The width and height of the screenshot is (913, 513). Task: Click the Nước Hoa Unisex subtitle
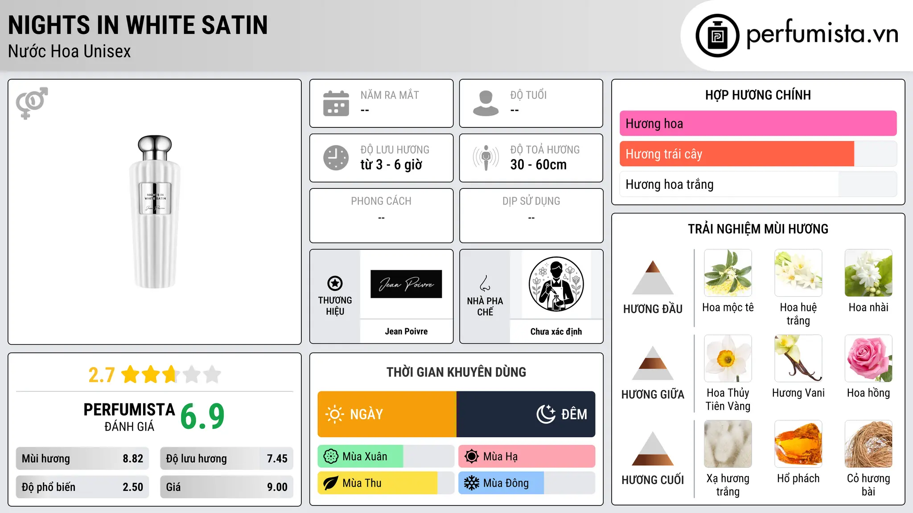click(x=70, y=52)
